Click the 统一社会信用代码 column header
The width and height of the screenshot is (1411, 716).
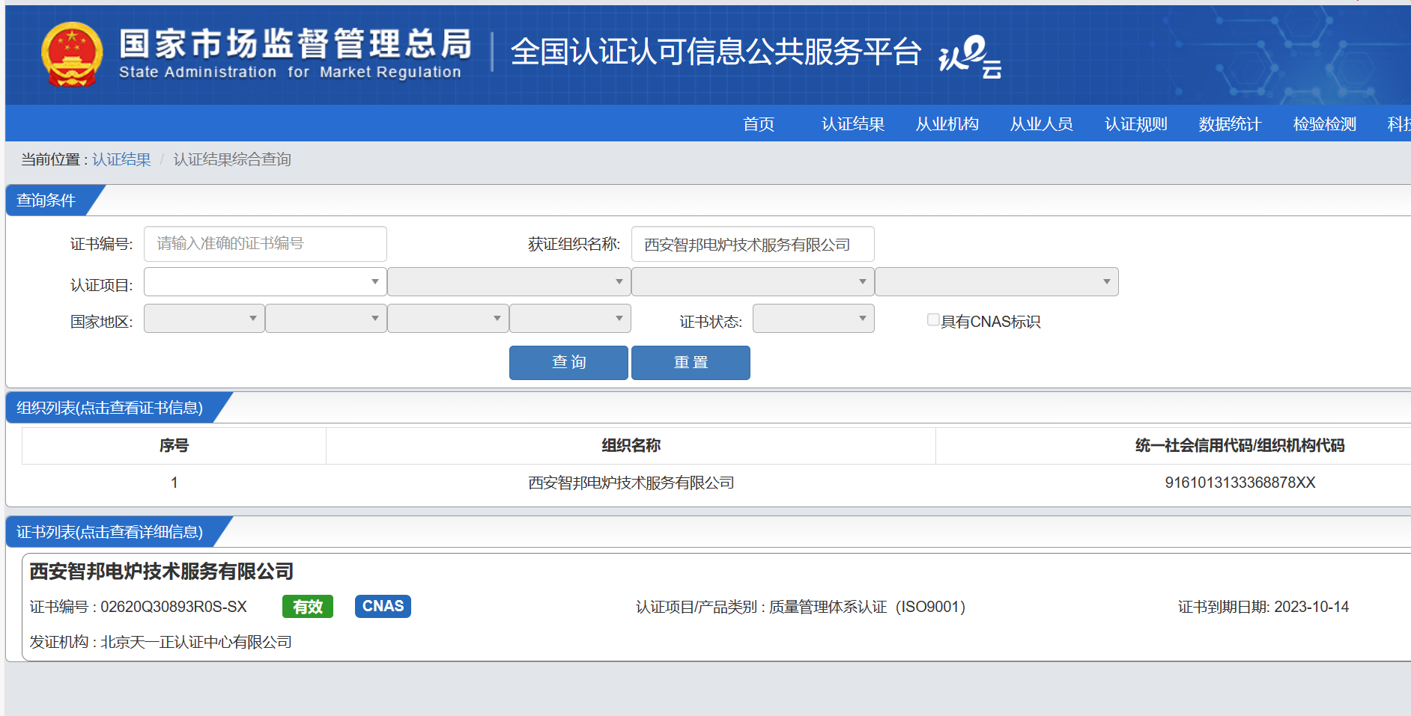(1240, 446)
